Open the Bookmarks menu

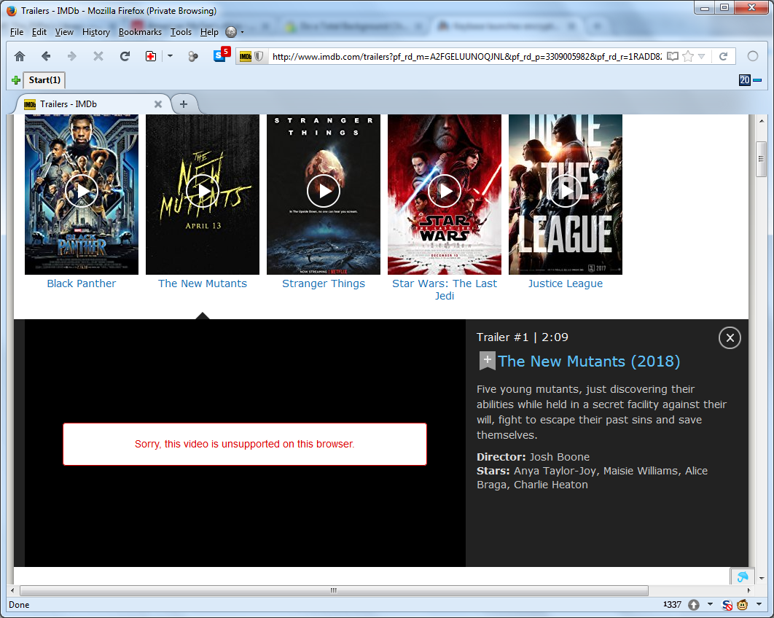140,32
